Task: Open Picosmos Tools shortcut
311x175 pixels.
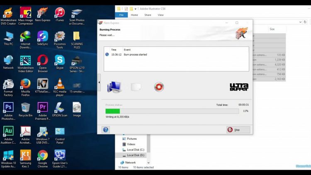Action: point(60,40)
